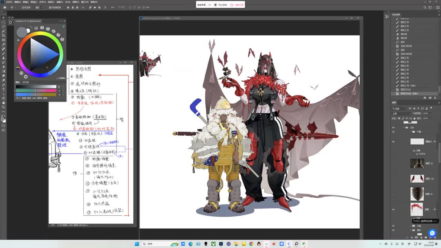Select the Lasso tool in the left toolbar
441x248 pixels.
pos(3,27)
